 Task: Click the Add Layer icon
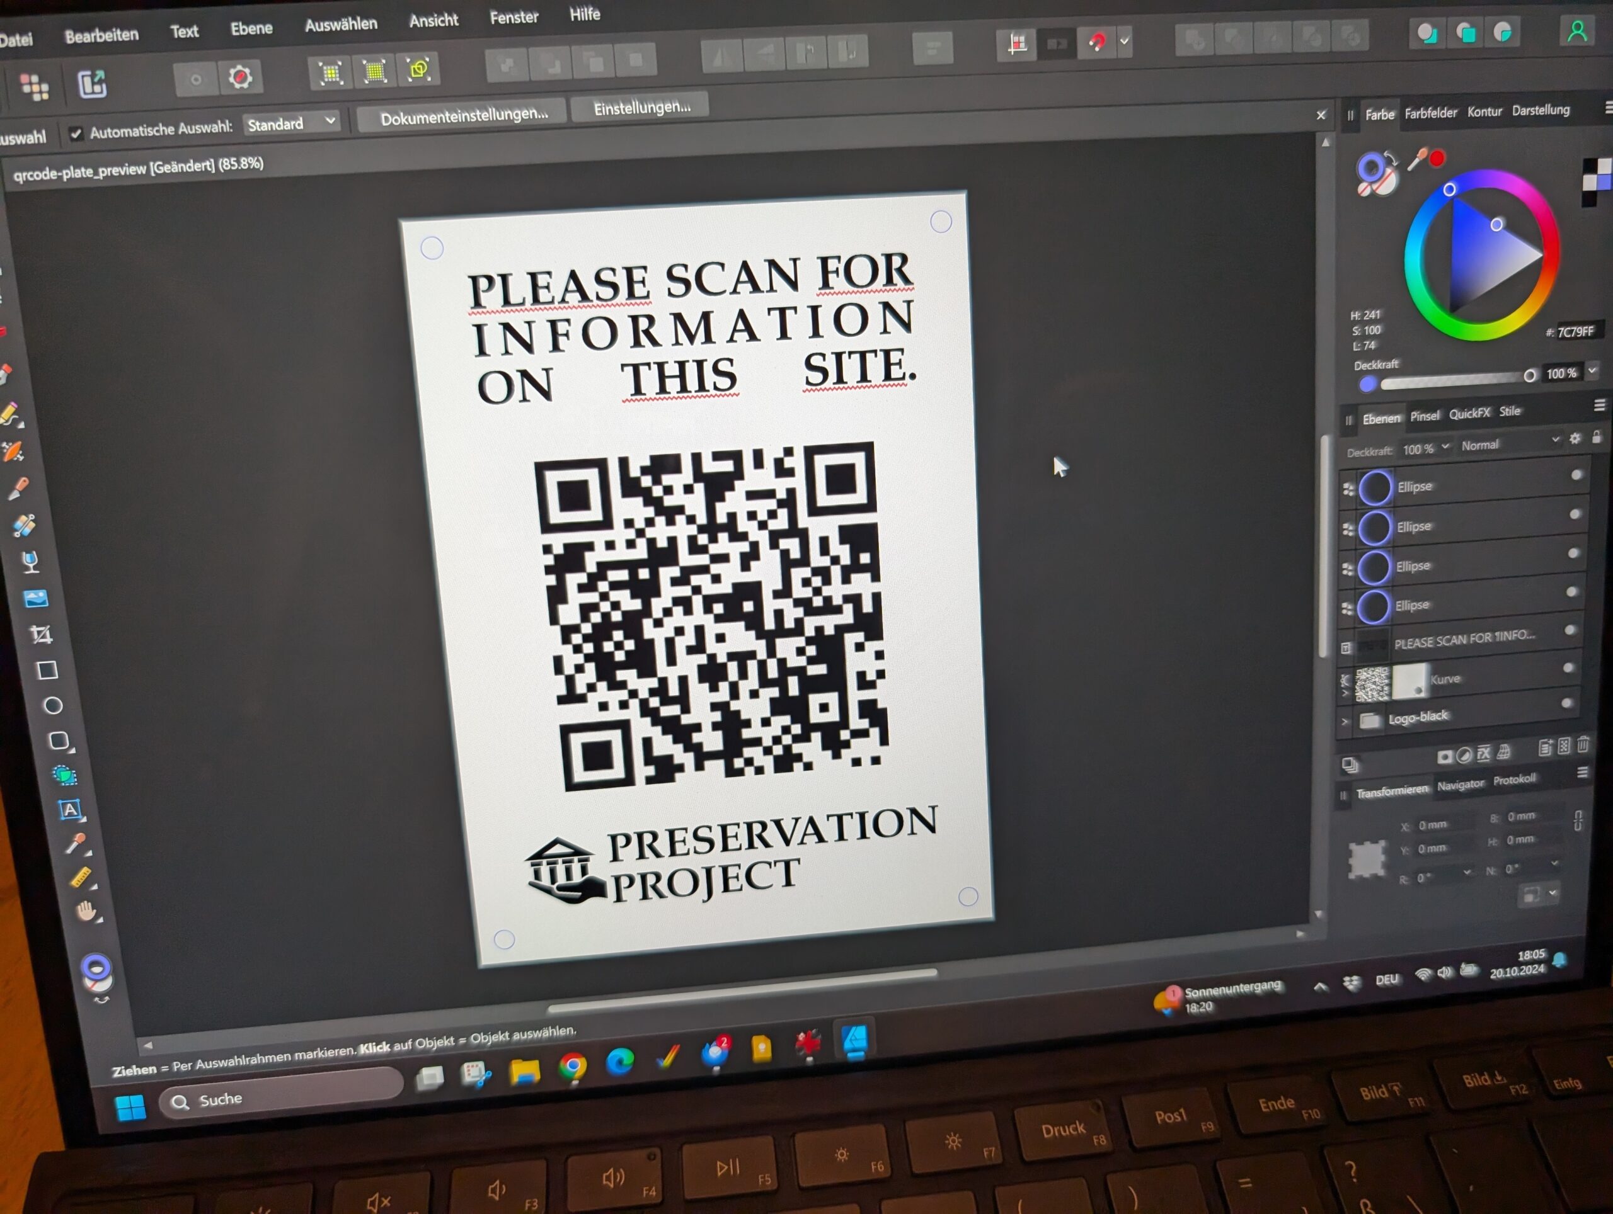pos(1544,747)
